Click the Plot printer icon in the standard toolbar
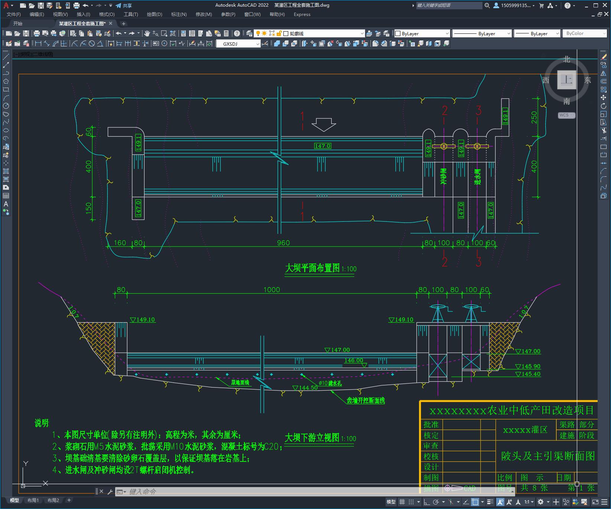Screen dimensions: 611x509 pyautogui.click(x=37, y=33)
